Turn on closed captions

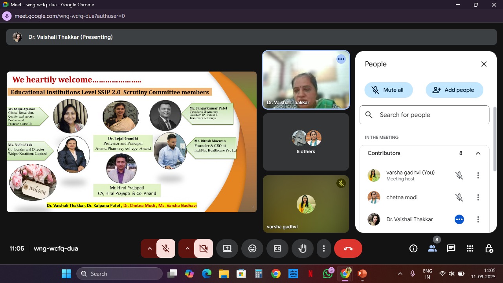click(x=277, y=248)
